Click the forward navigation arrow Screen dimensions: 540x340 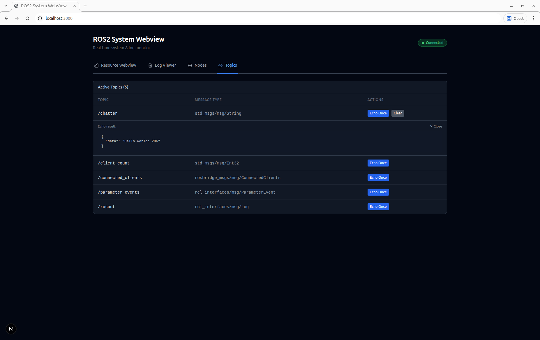coord(17,18)
